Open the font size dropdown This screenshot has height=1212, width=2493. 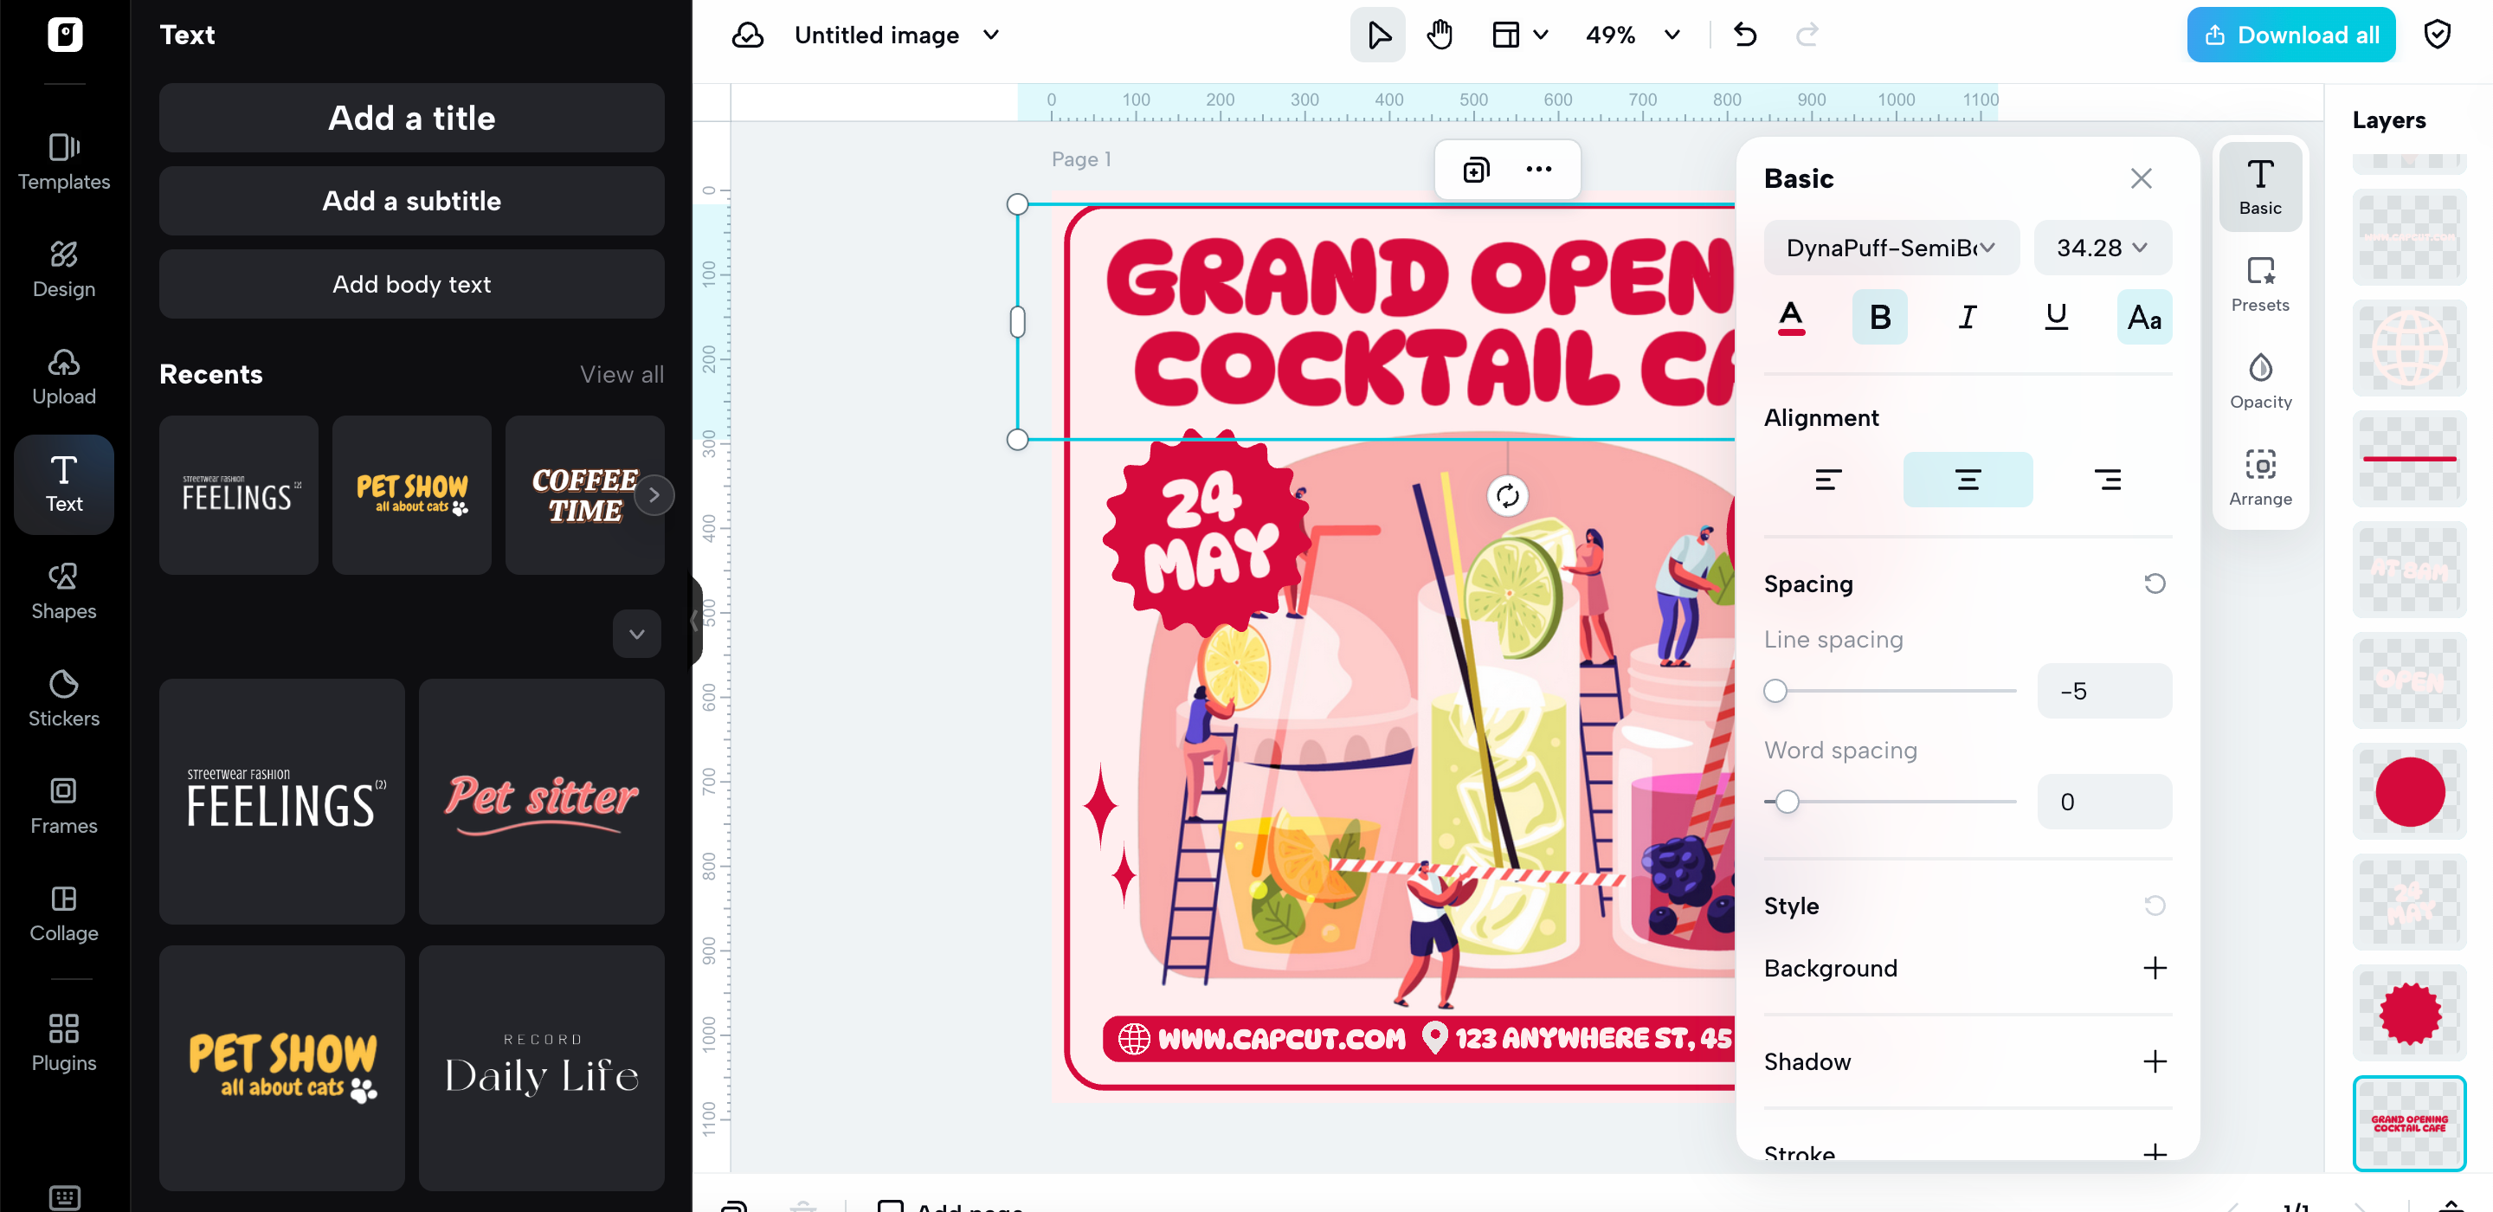[2101, 248]
